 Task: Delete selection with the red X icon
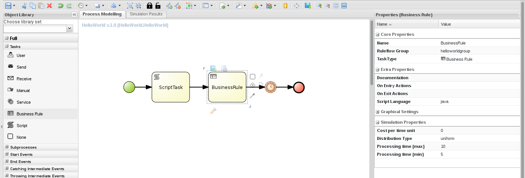pos(49,6)
